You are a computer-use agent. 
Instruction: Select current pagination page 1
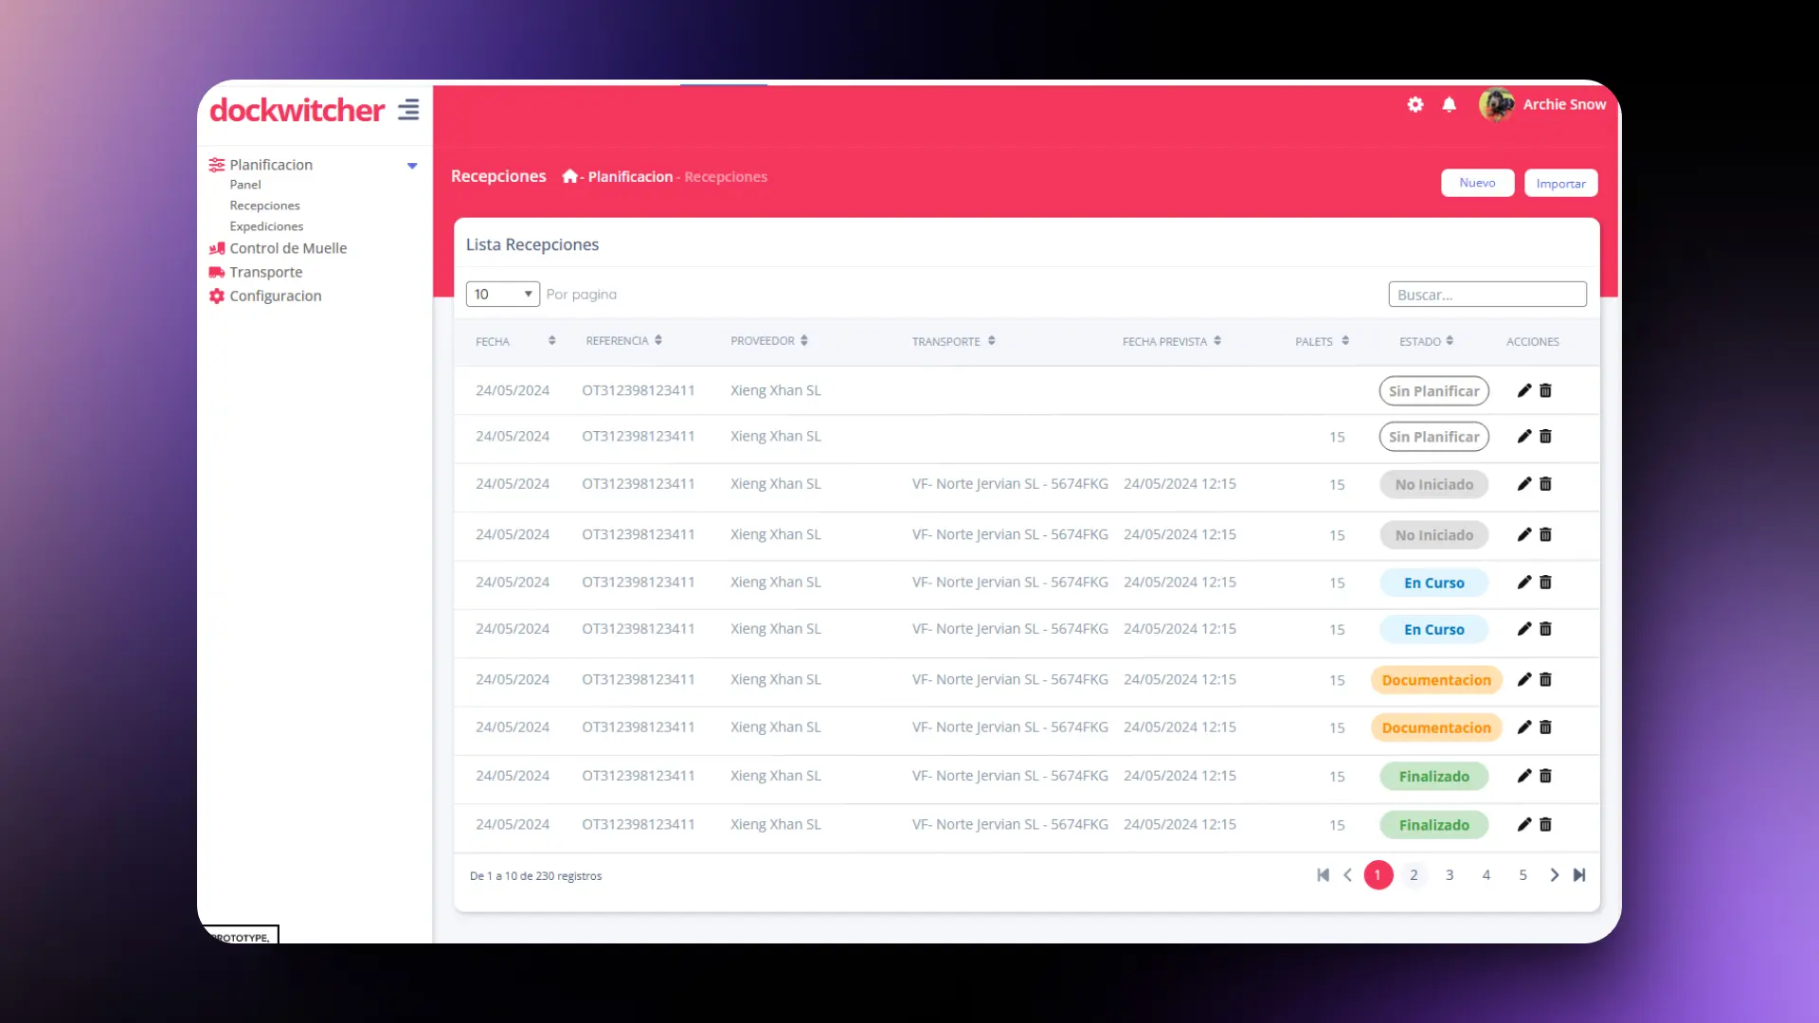(x=1378, y=875)
